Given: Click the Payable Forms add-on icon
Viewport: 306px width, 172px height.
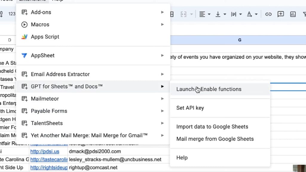Looking at the screenshot, I should pos(25,111).
